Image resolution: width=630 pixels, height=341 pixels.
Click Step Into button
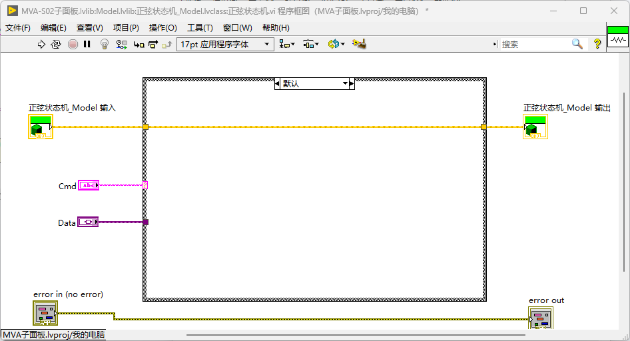coord(139,45)
